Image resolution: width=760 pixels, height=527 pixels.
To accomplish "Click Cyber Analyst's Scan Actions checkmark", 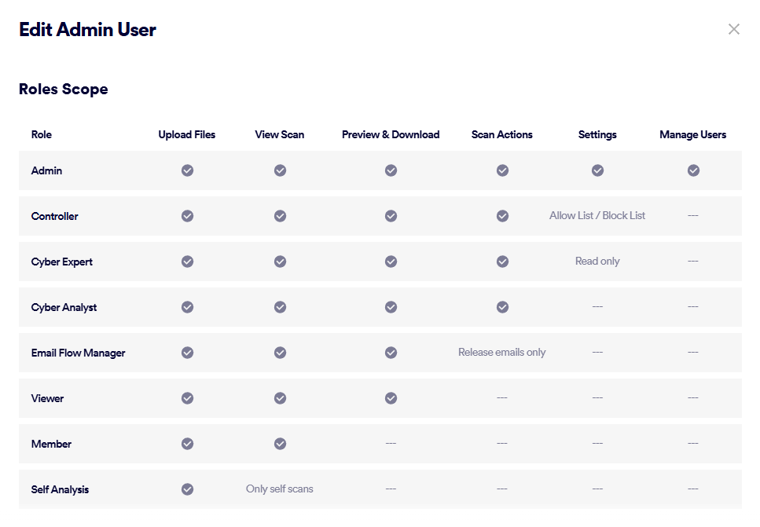I will 502,307.
